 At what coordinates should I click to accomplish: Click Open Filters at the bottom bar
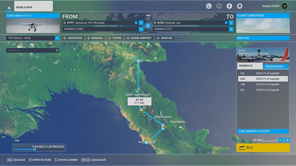[x=40, y=160]
